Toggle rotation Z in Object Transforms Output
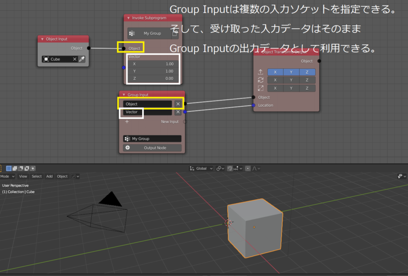The height and width of the screenshot is (276, 408). (x=308, y=80)
